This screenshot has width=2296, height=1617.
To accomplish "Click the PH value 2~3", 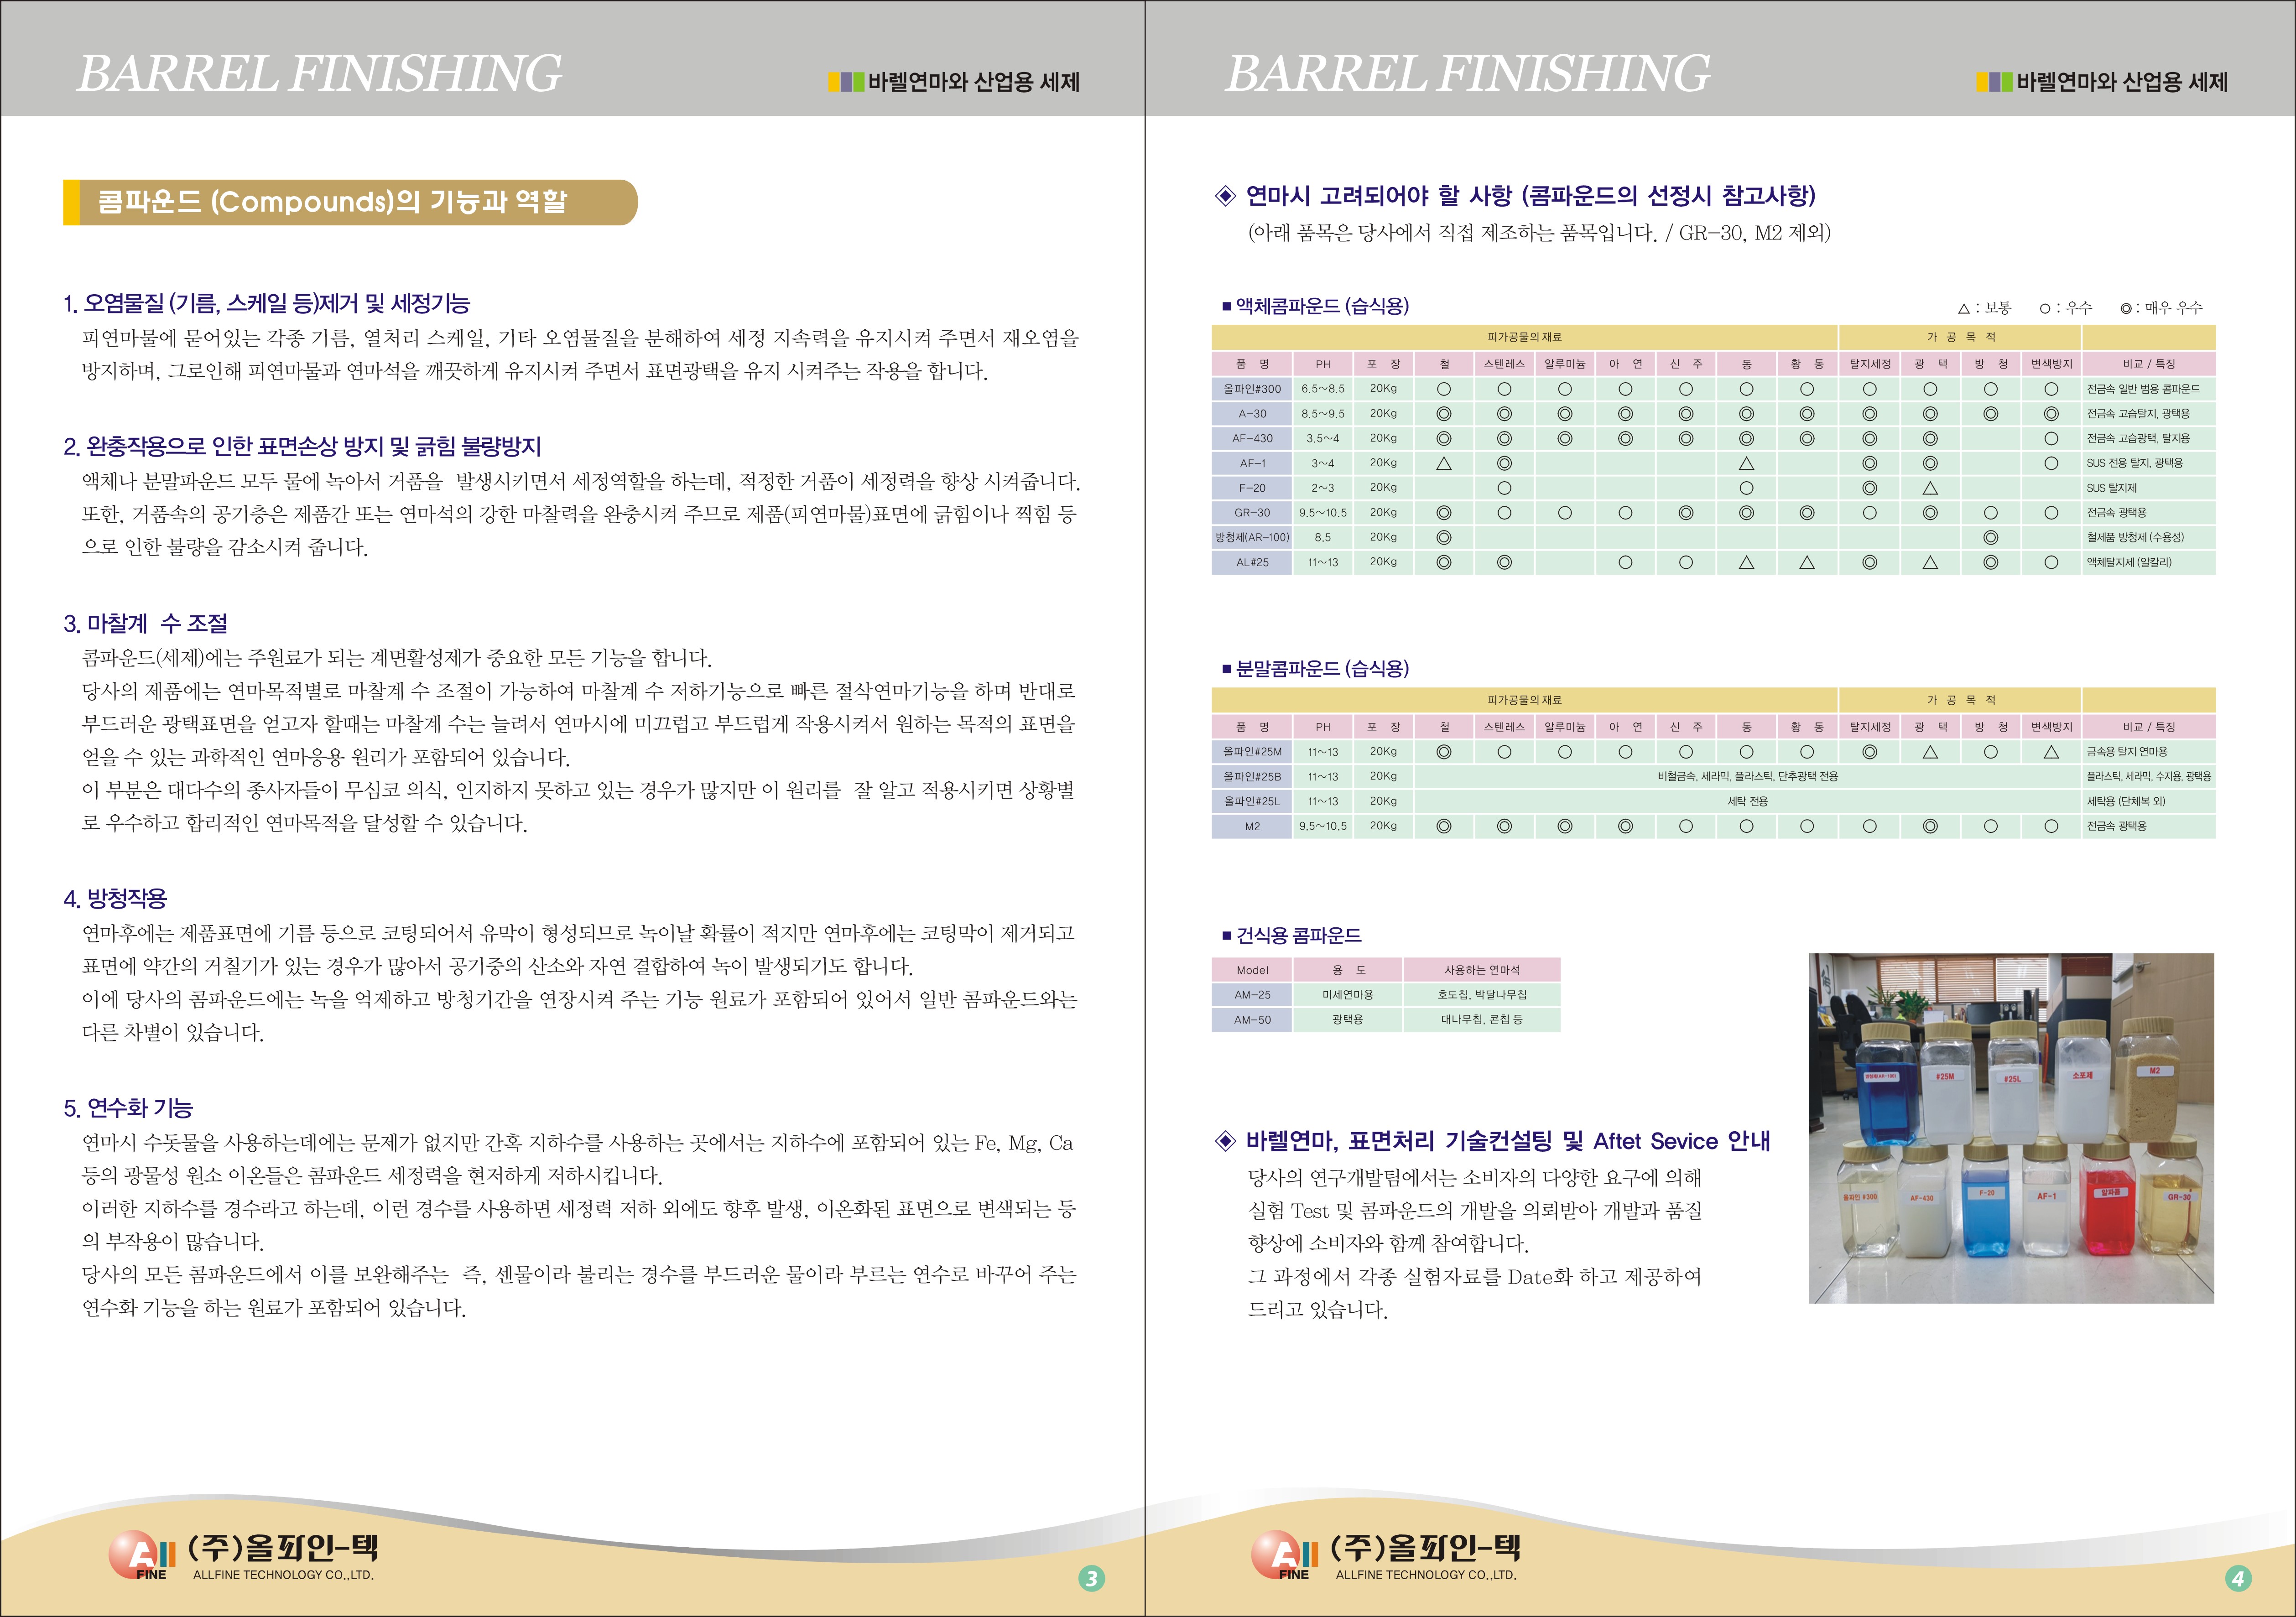I will [x=1323, y=488].
